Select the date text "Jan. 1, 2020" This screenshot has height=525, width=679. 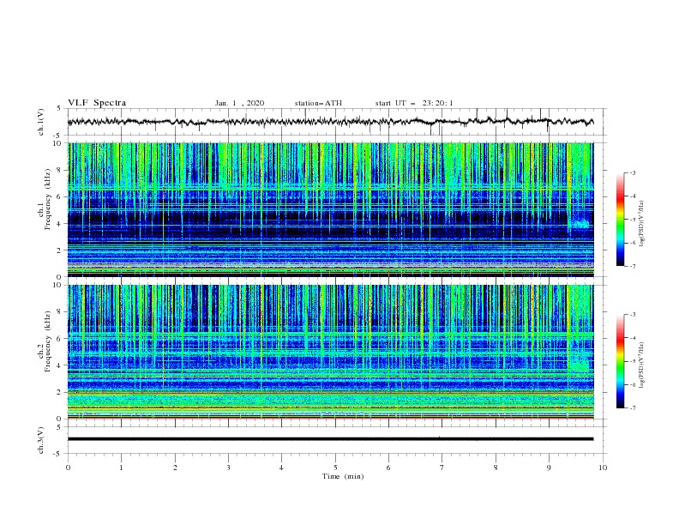tap(239, 103)
